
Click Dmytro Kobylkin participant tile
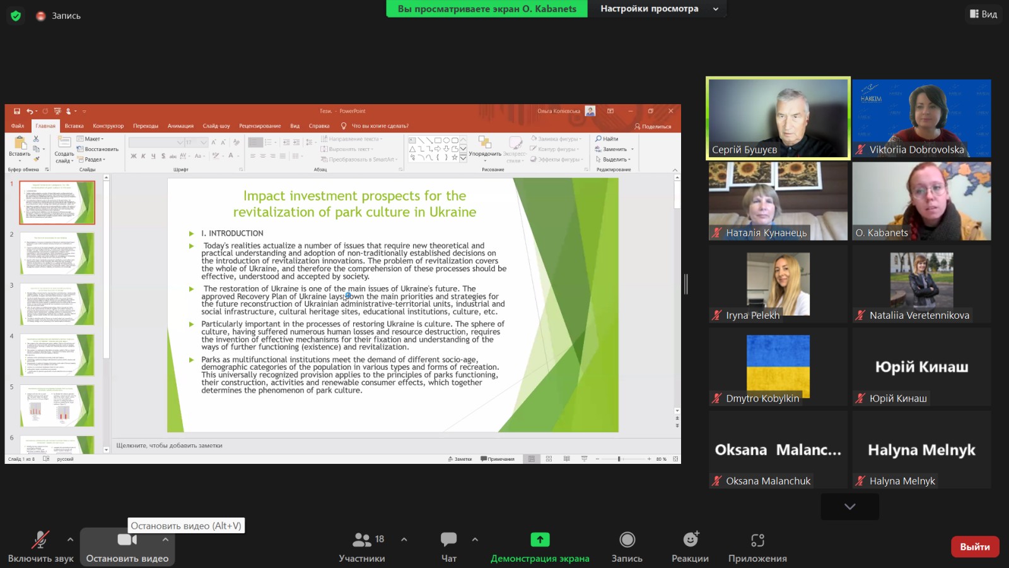click(778, 367)
